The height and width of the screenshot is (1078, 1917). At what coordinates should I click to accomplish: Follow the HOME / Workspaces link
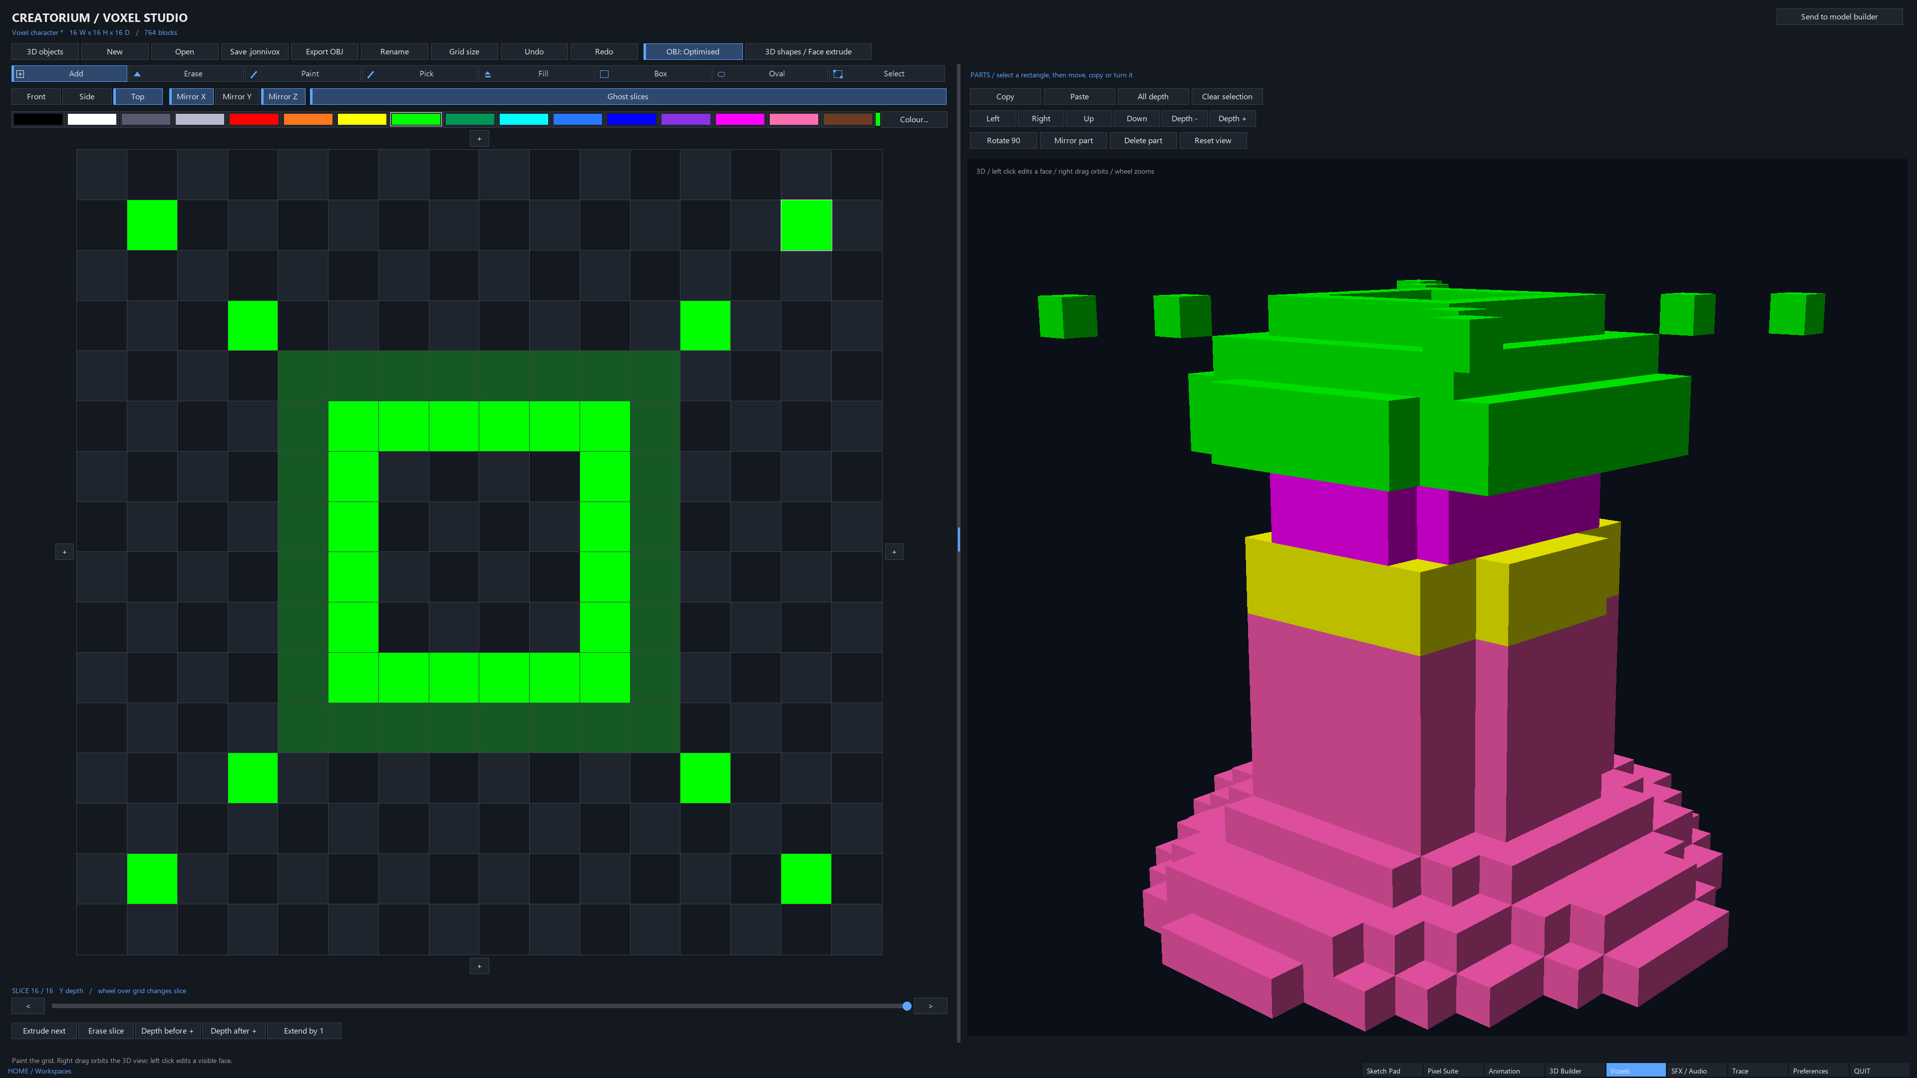point(39,1071)
